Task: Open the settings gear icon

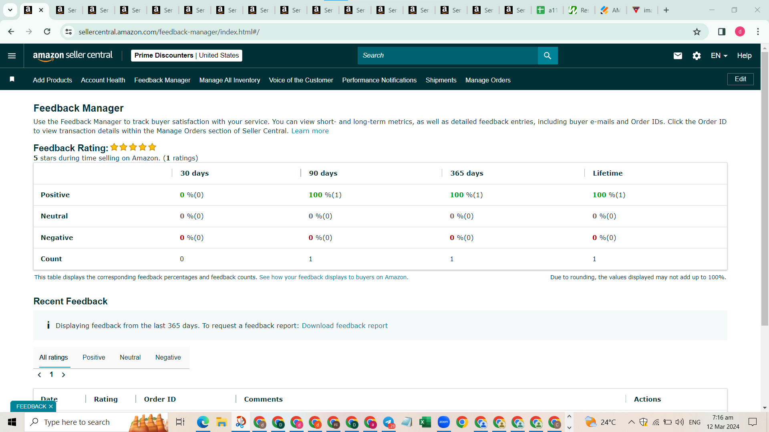Action: click(697, 56)
